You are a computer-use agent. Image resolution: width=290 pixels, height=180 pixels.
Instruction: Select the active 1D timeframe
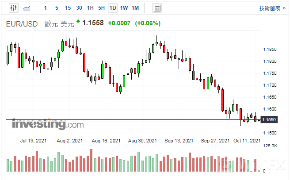tap(113, 8)
